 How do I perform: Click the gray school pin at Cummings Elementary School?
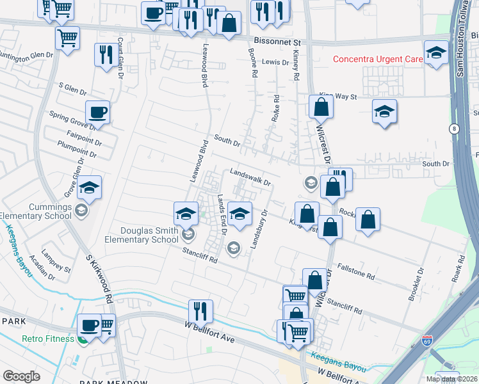pos(81,211)
